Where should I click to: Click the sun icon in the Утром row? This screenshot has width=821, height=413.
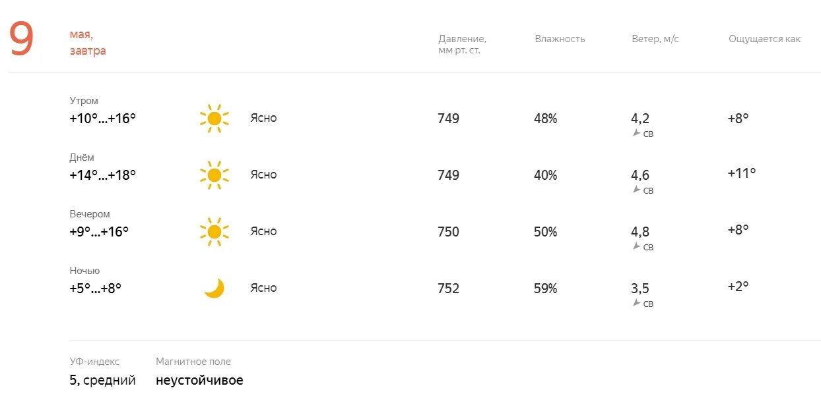click(214, 119)
